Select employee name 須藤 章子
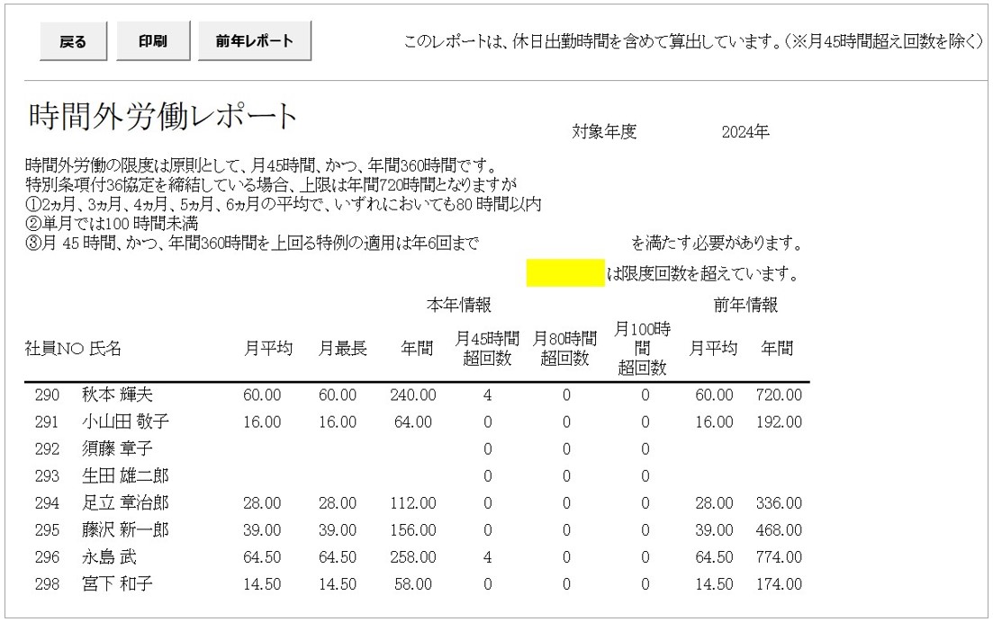The image size is (993, 622). pos(117,449)
